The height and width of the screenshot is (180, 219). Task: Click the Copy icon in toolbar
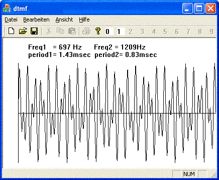tap(60, 31)
